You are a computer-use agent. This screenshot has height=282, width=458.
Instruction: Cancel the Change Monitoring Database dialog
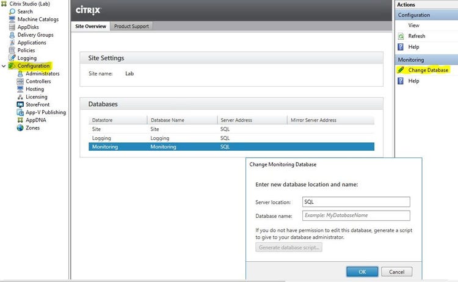point(397,272)
